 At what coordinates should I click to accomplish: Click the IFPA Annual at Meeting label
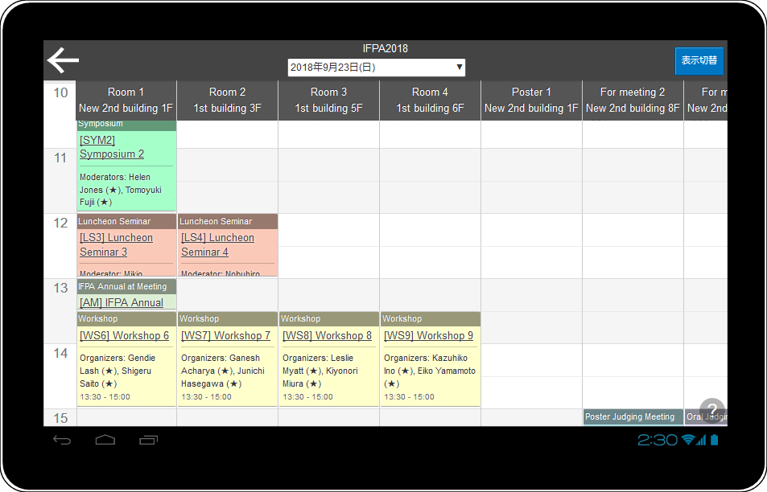point(122,286)
